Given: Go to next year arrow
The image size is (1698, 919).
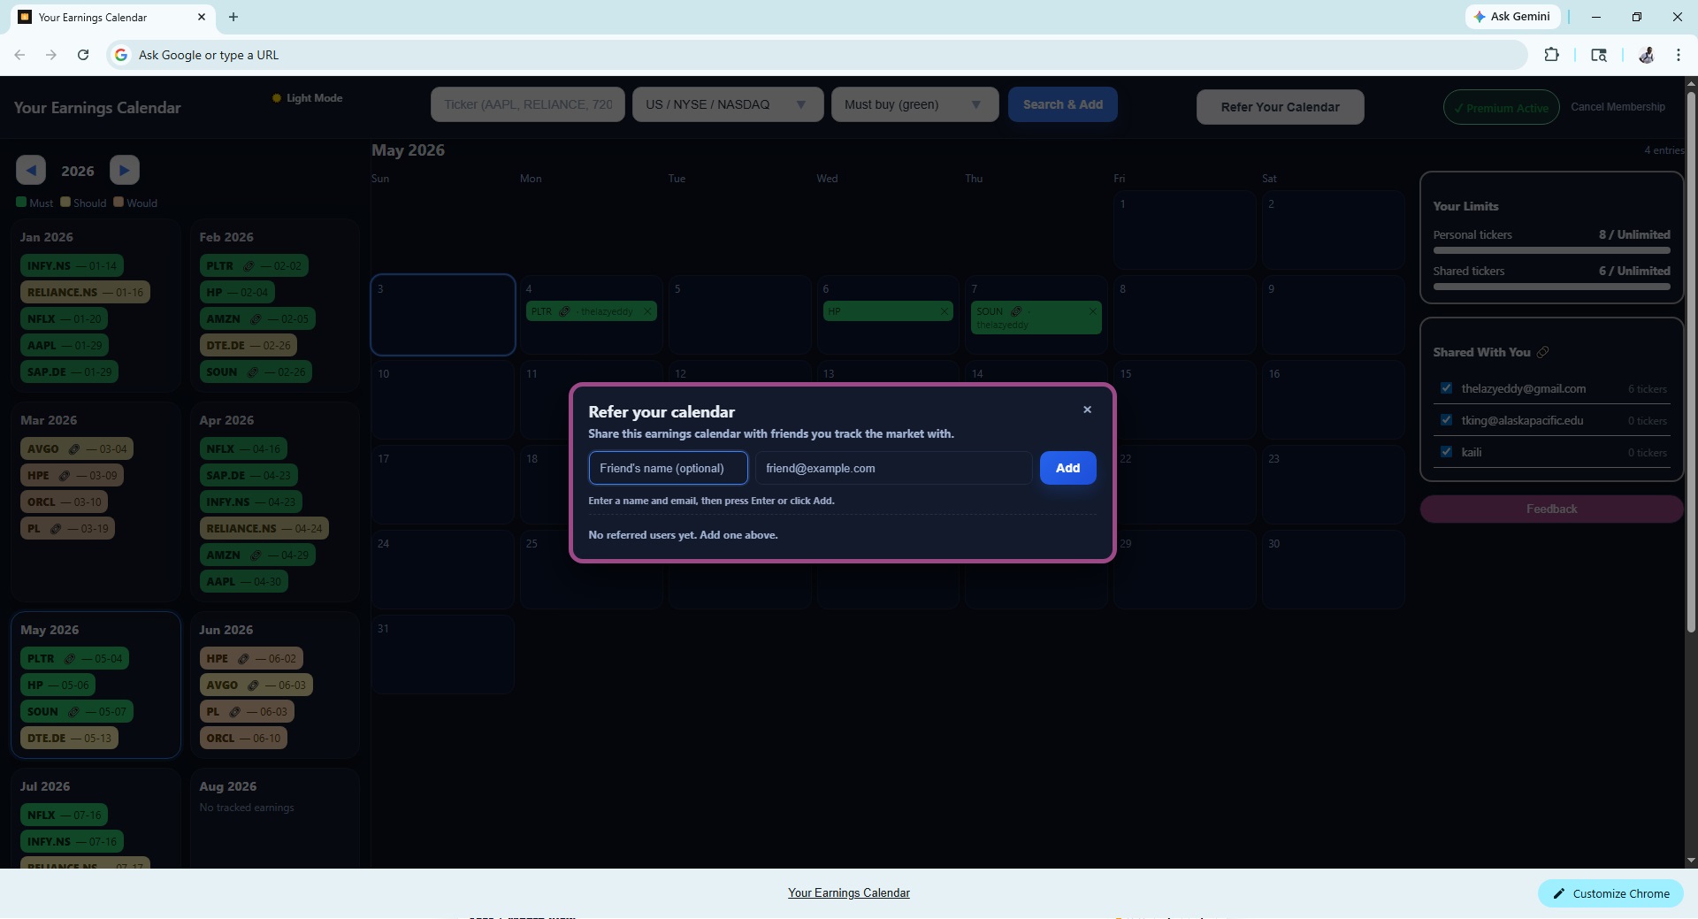Looking at the screenshot, I should pos(125,170).
